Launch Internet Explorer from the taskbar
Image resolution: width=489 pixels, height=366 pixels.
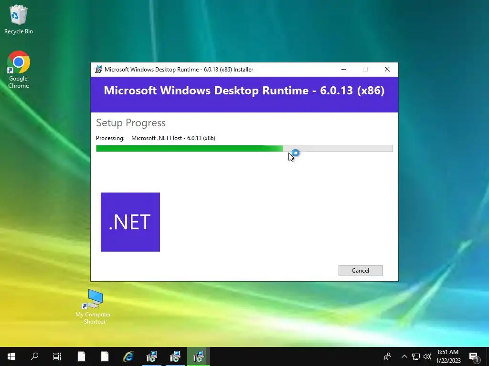pyautogui.click(x=128, y=356)
